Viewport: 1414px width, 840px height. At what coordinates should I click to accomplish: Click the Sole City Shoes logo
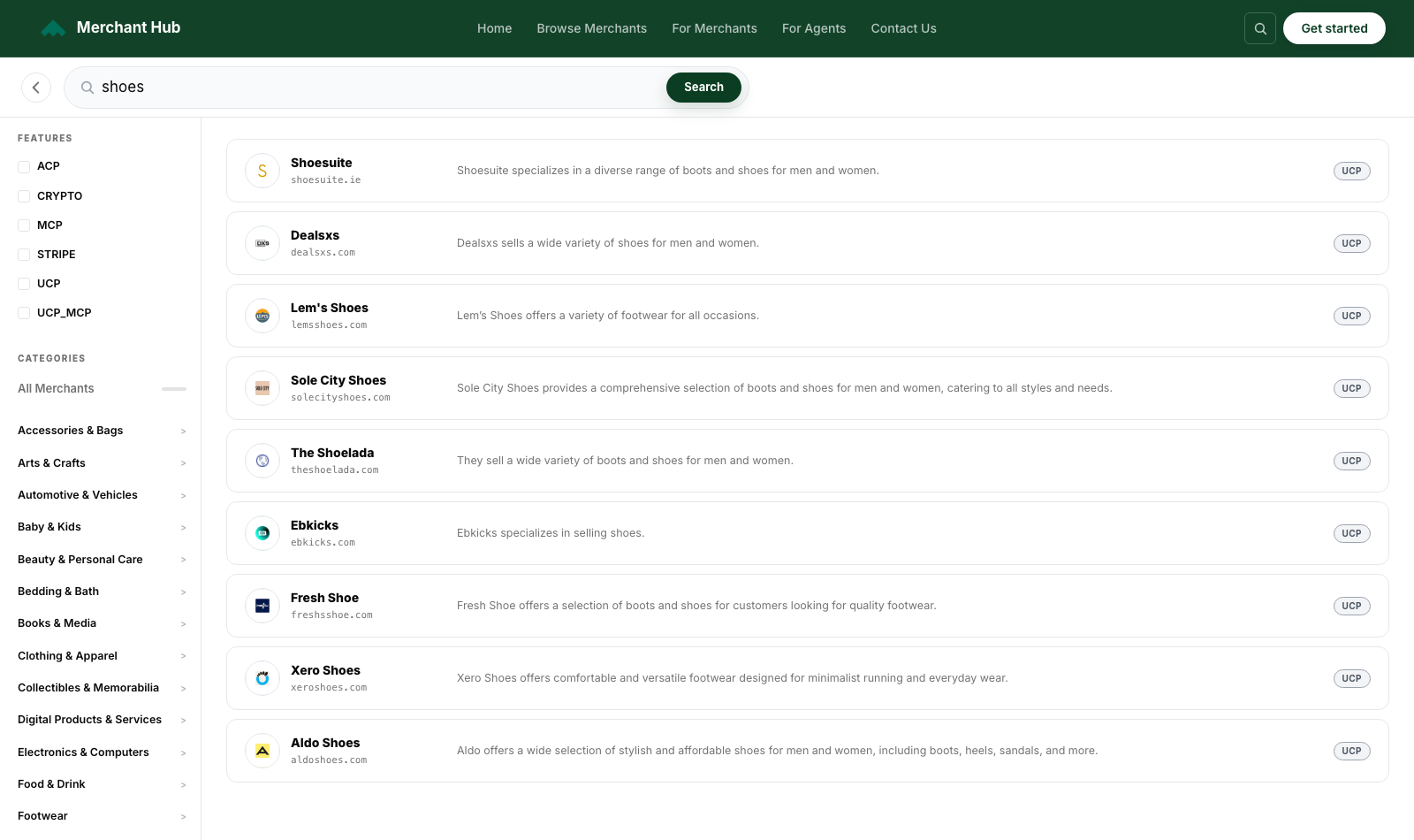tap(262, 388)
